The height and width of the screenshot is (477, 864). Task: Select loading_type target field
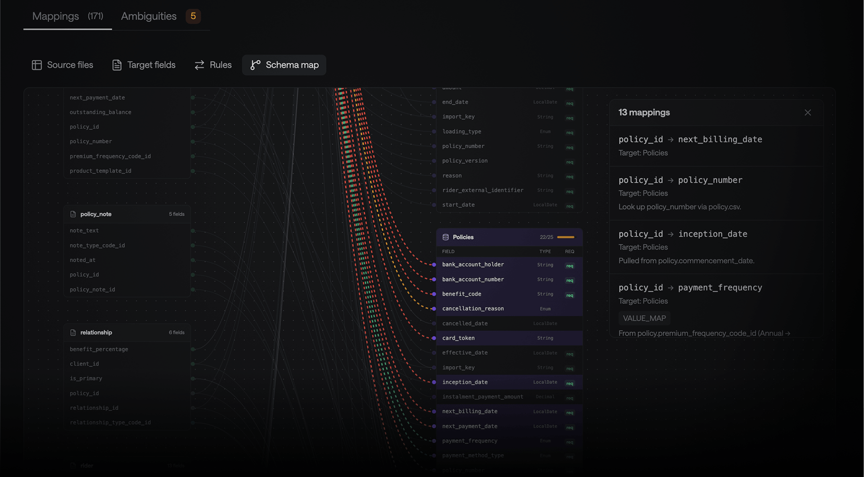(x=509, y=132)
